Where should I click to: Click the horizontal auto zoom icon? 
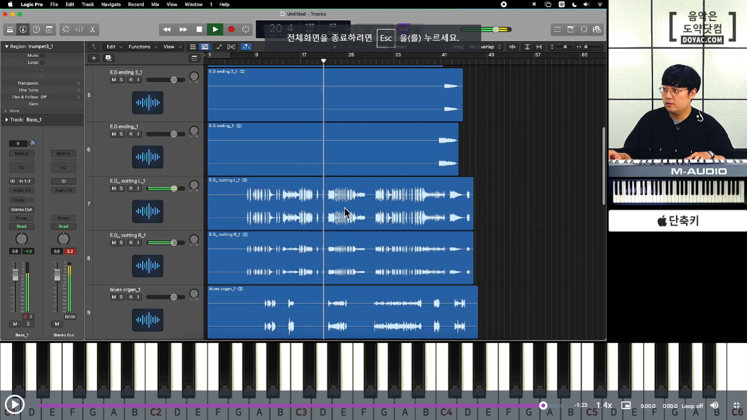[539, 47]
